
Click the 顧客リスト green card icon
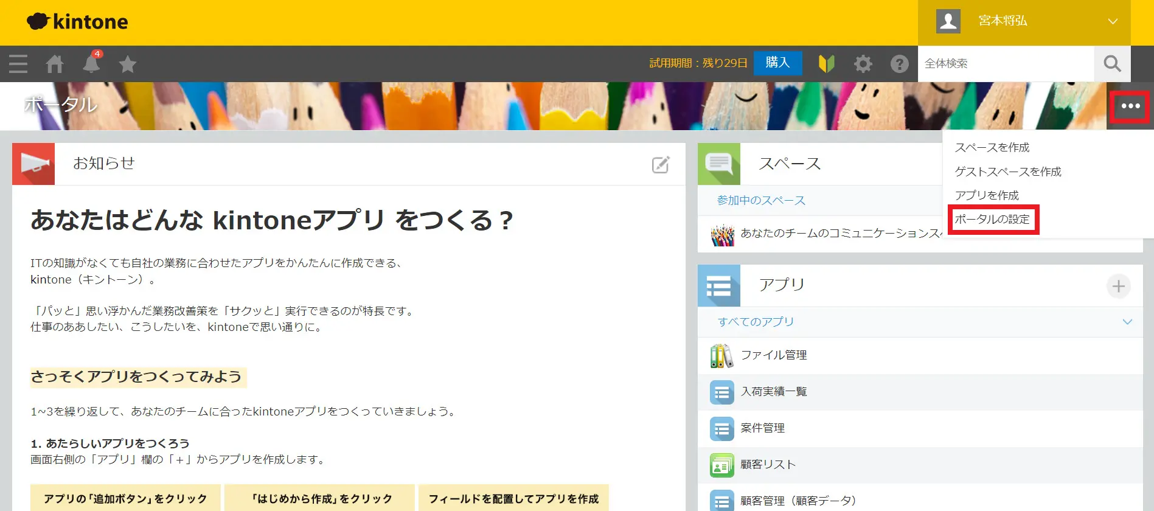tap(722, 465)
